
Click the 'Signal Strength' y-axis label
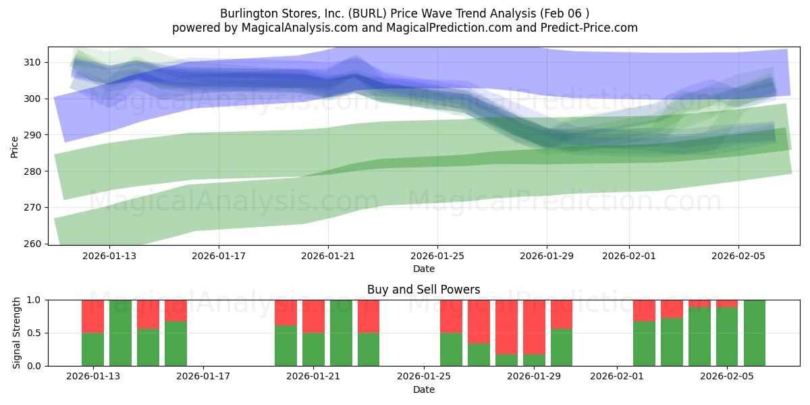pyautogui.click(x=18, y=333)
